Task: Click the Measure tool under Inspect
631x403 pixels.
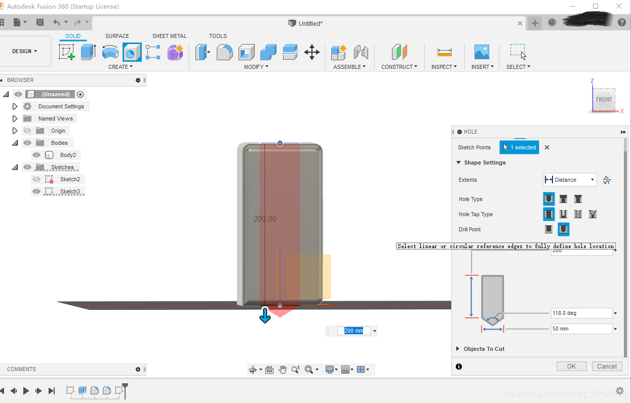Action: 444,52
